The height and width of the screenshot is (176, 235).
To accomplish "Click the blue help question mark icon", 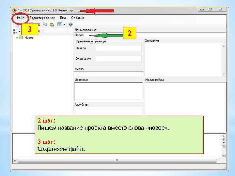I will (x=70, y=24).
